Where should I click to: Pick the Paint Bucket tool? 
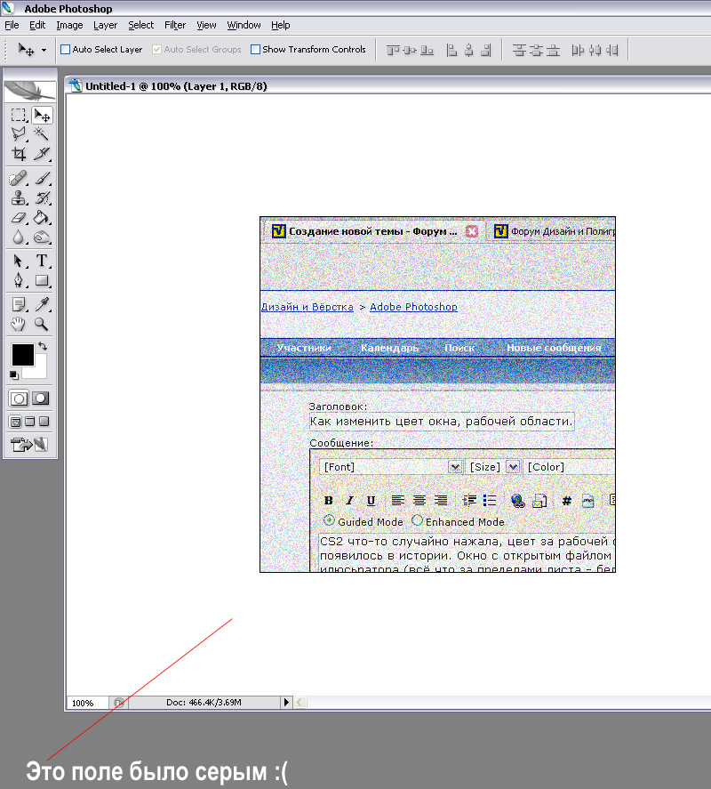point(42,218)
